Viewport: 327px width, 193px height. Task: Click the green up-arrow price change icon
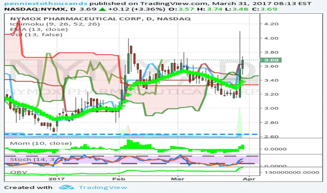(102, 9)
